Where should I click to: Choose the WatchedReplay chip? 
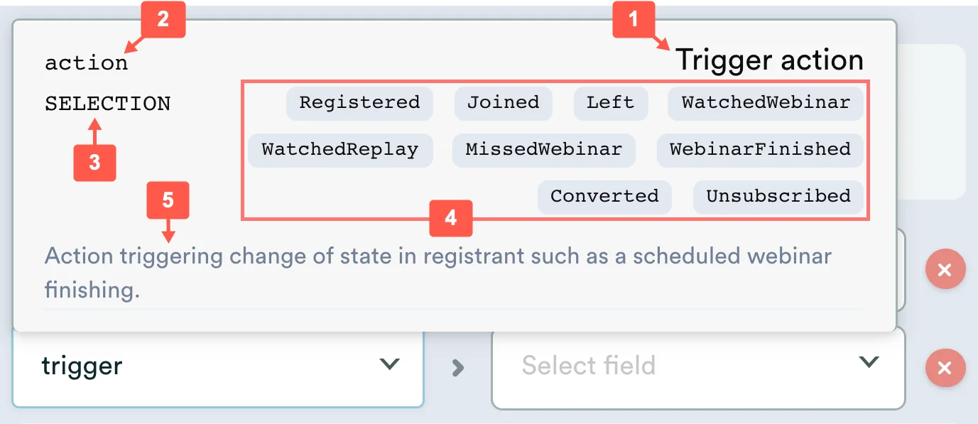339,150
